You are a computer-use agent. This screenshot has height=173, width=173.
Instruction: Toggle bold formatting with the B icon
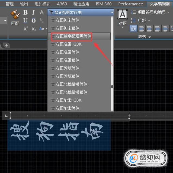pyautogui.click(x=25, y=12)
